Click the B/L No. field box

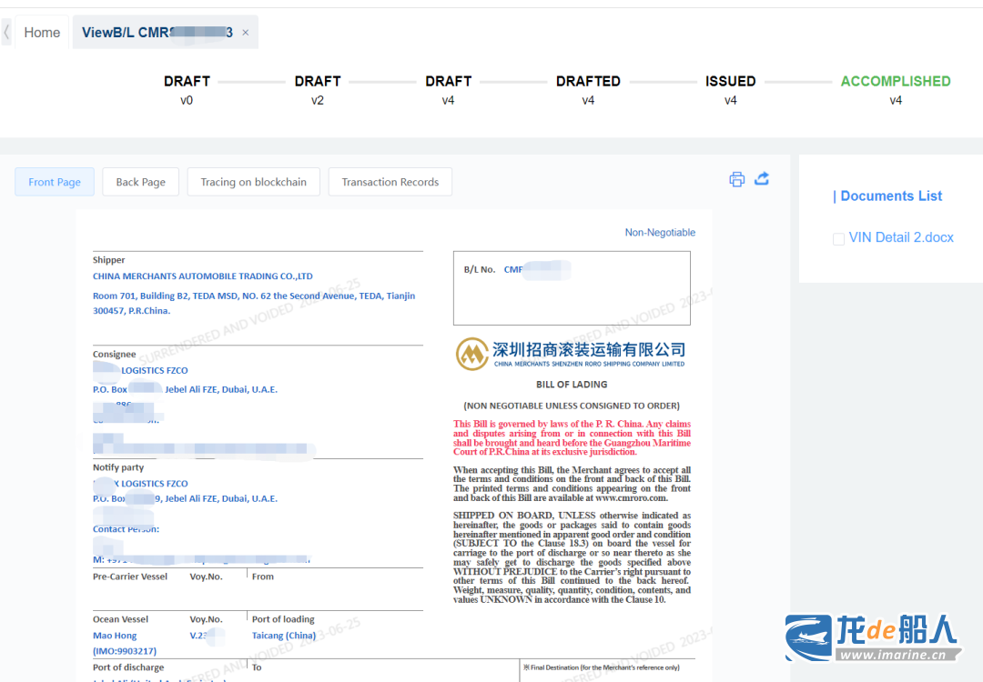coord(572,288)
